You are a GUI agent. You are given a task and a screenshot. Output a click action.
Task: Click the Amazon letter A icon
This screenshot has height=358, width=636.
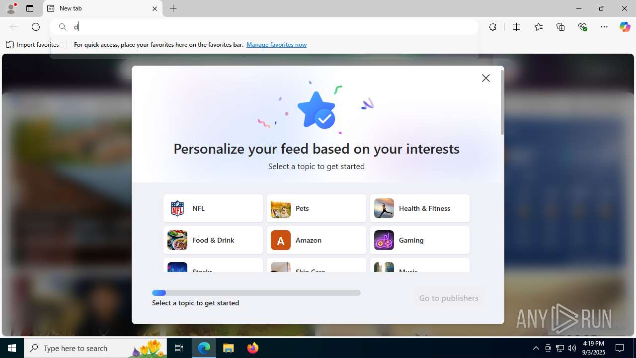click(x=281, y=240)
